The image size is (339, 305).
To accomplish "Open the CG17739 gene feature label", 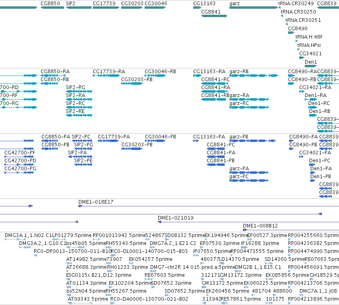I will point(104,4).
